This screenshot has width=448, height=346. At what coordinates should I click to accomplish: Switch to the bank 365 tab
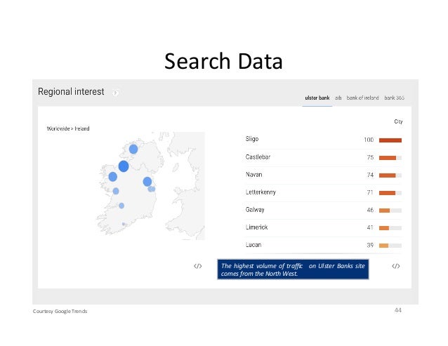tap(395, 98)
